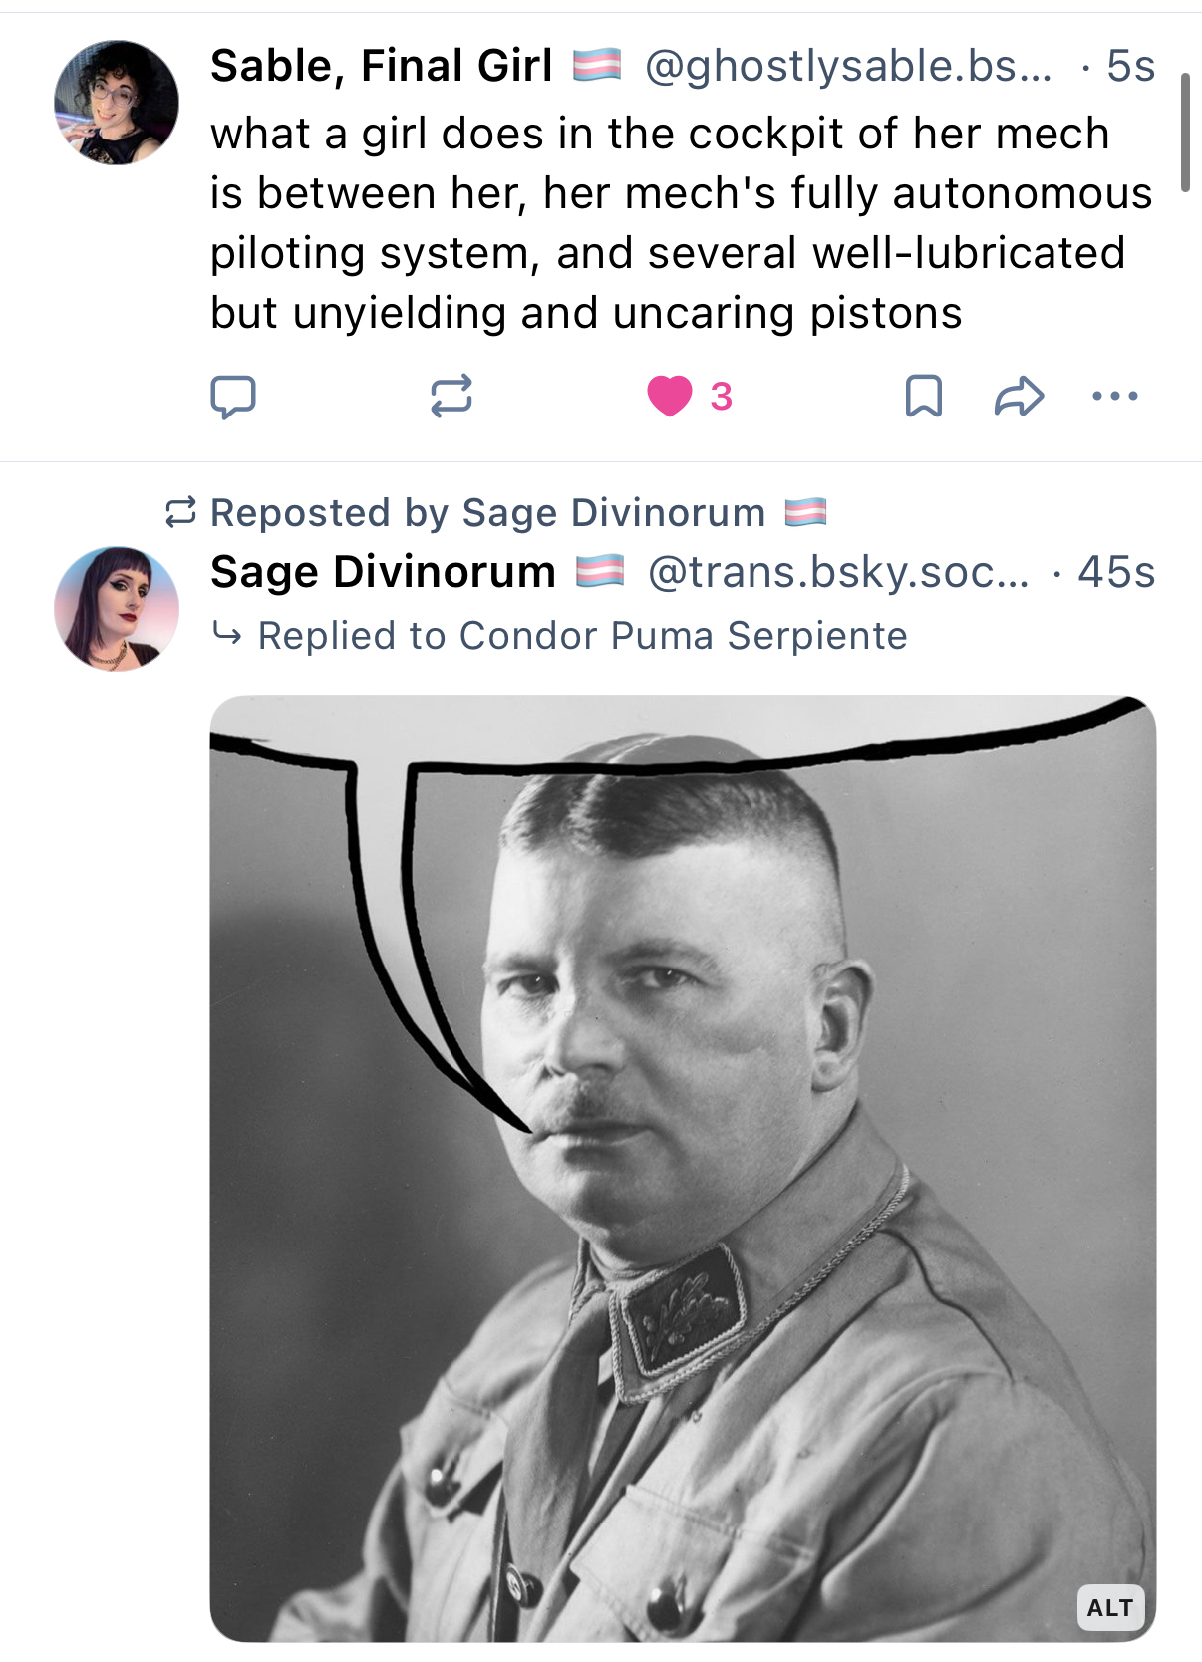Click the 45s timestamp on Sage's post
Viewport: 1202px width, 1662px height.
(x=1116, y=572)
